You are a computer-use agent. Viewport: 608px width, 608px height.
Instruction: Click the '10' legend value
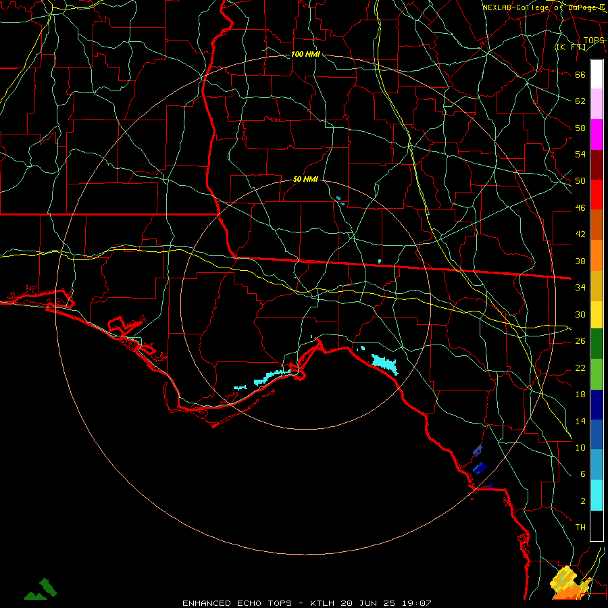580,447
